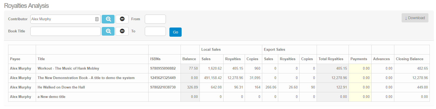The image size is (436, 109).
Task: Clear the Contributor field with minus icon
Action: tap(122, 19)
